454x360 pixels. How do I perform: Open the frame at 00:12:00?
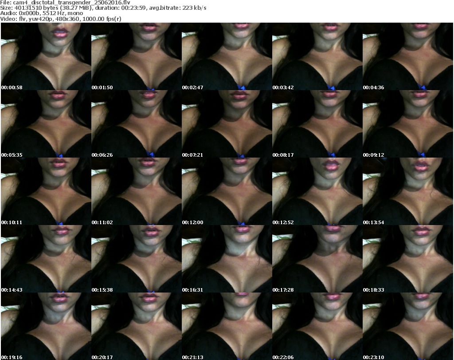(x=227, y=191)
